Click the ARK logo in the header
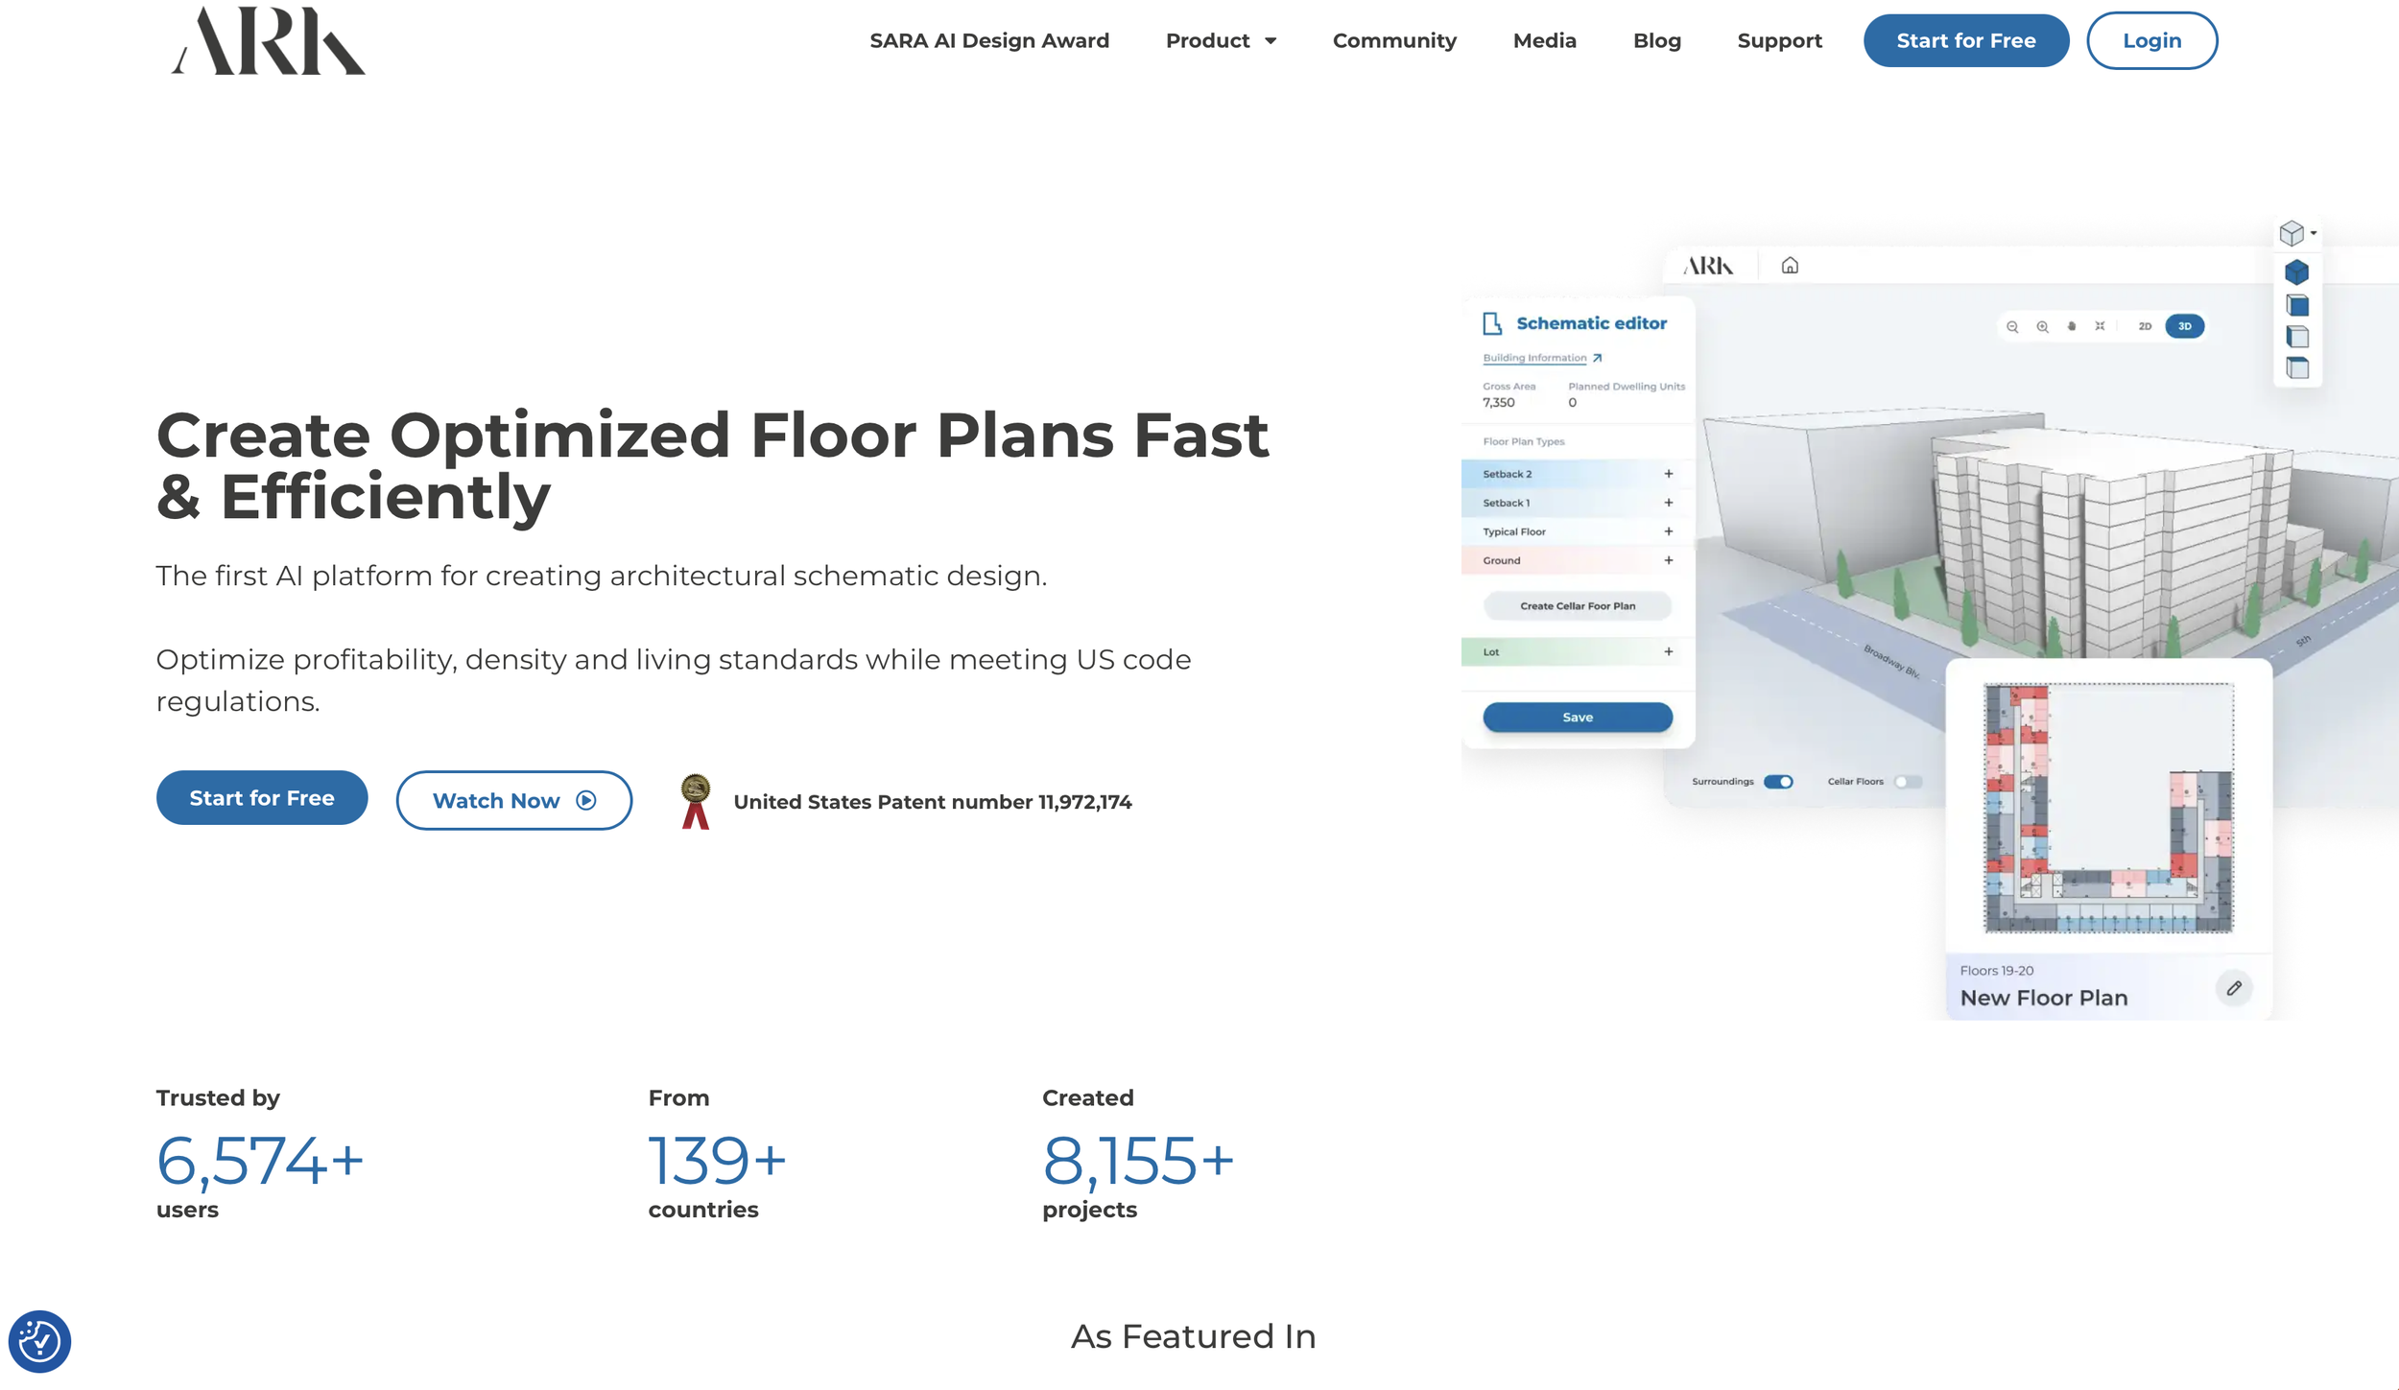This screenshot has width=2399, height=1390. click(268, 41)
